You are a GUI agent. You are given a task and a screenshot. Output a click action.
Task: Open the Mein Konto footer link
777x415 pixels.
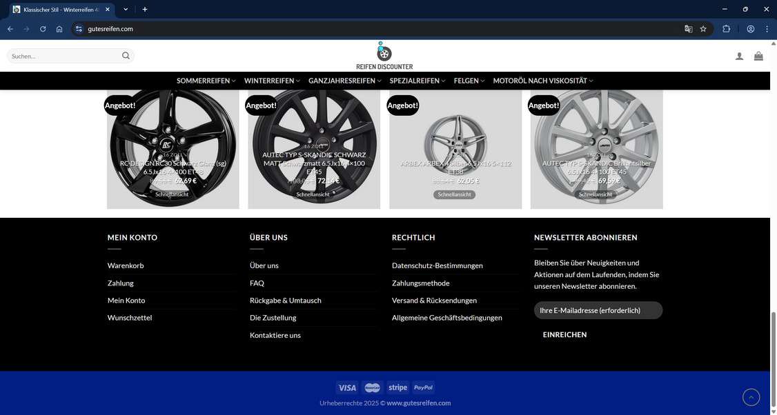(x=126, y=301)
